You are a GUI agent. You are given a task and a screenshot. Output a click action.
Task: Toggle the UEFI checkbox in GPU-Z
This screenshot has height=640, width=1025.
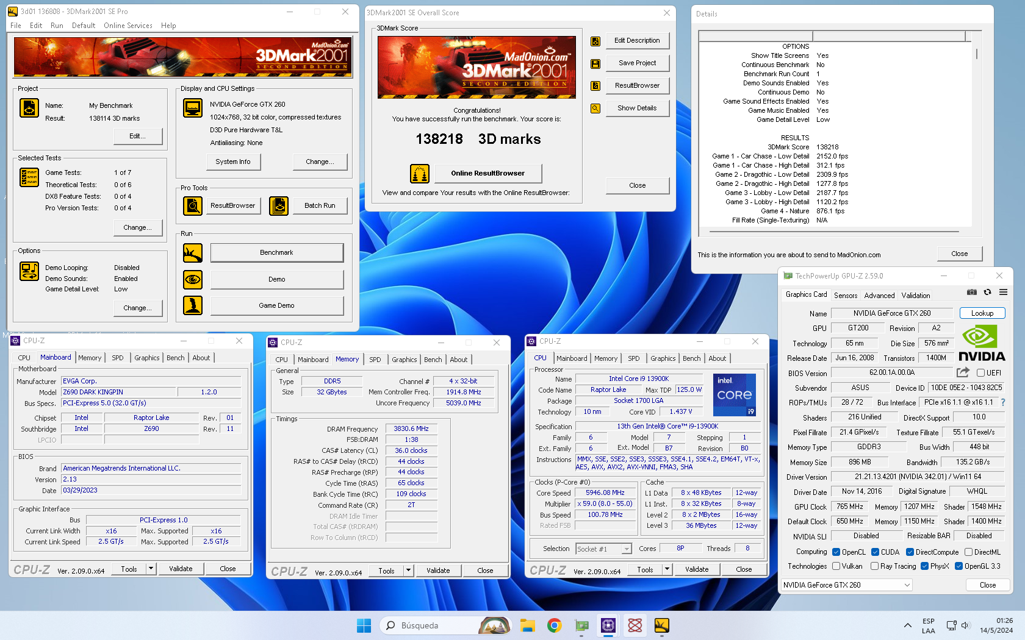coord(980,373)
